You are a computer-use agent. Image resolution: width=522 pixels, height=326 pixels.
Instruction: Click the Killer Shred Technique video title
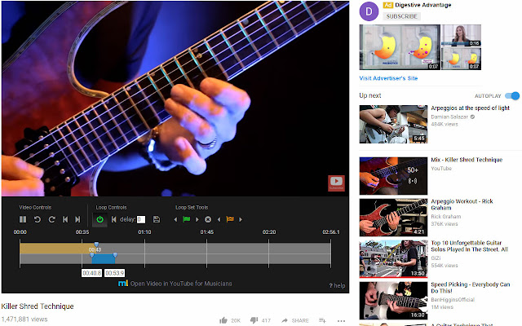38,306
